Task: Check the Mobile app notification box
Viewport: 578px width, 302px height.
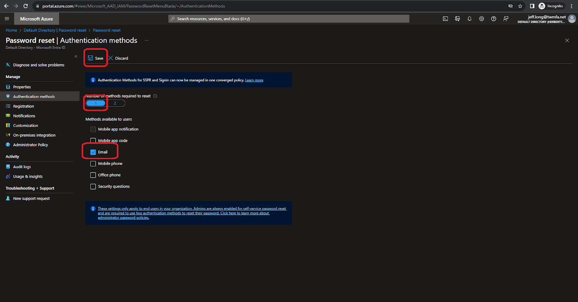Action: point(93,129)
